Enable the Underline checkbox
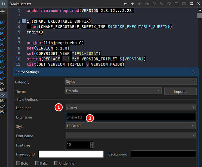Screen dimensions: 202x167 56,163
